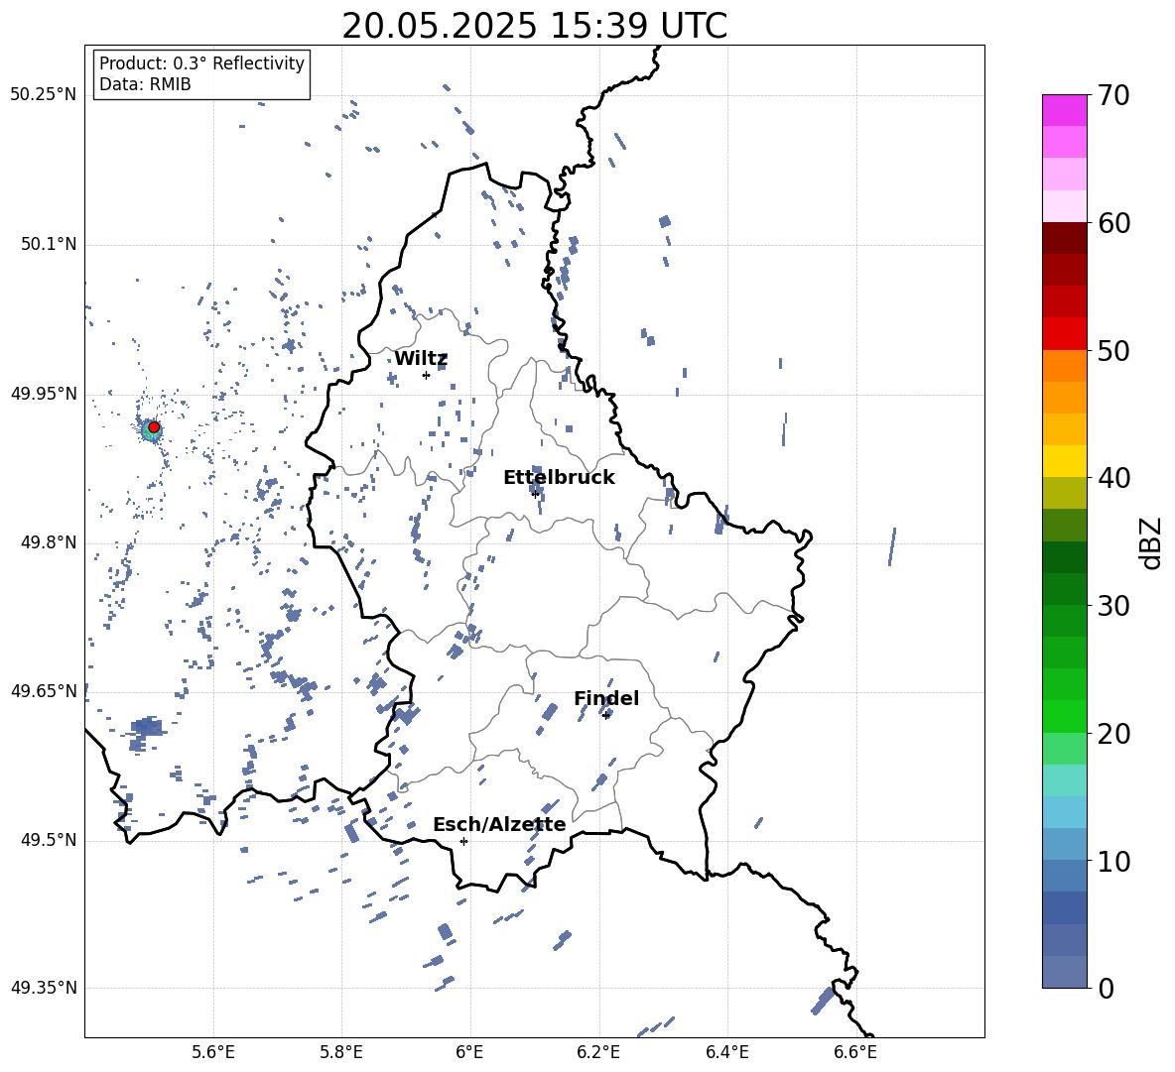1175x1072 pixels.
Task: Click the light cyan colorbar segment below 20
Action: pyautogui.click(x=1064, y=780)
